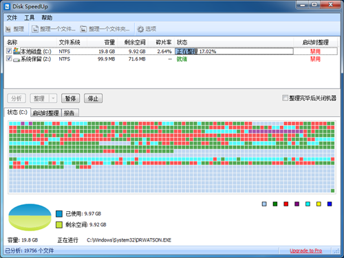Enable 整理完毕后关闭机器 checkbox

[x=285, y=98]
